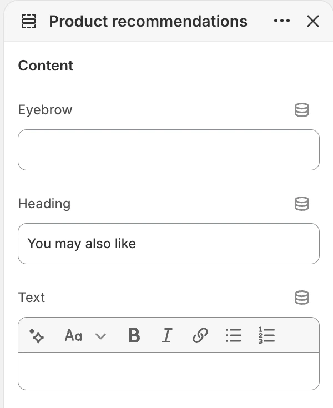Open the three-dot more actions menu

tap(282, 21)
